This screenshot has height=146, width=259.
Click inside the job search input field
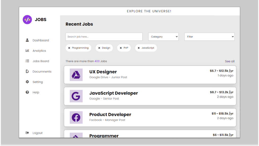pos(104,37)
